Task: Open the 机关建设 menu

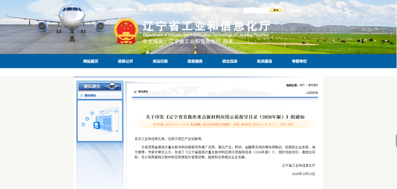Action: [264, 61]
